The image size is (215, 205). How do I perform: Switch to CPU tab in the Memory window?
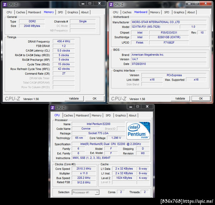click(x=9, y=12)
